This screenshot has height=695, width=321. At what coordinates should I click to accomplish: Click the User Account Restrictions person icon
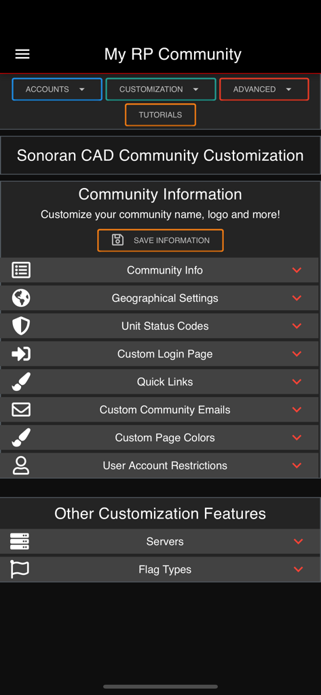tap(21, 466)
